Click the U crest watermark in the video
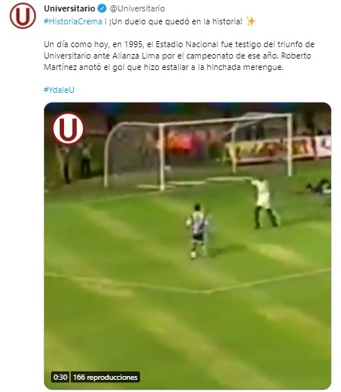Viewport: 341px width, 392px height. [68, 129]
